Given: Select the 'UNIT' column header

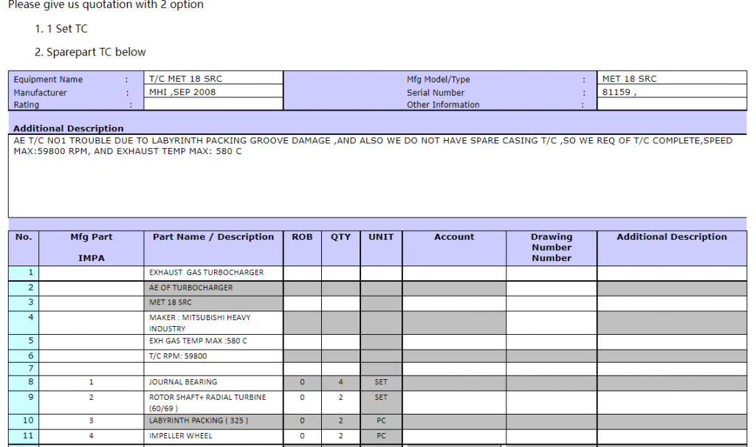Looking at the screenshot, I should pos(381,238).
